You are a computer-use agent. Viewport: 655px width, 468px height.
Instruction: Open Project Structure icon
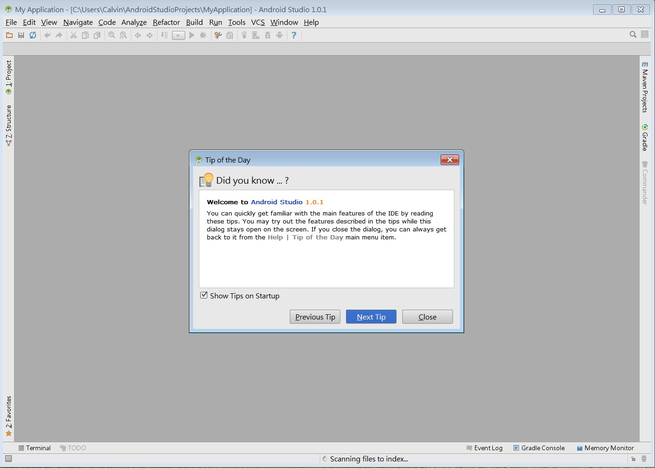(230, 35)
